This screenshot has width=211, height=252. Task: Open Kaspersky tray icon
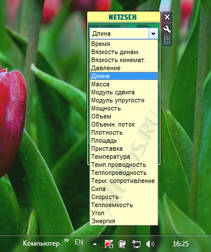point(109,244)
